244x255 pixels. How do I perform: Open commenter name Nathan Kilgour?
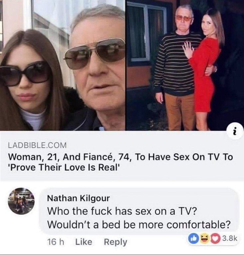78,198
